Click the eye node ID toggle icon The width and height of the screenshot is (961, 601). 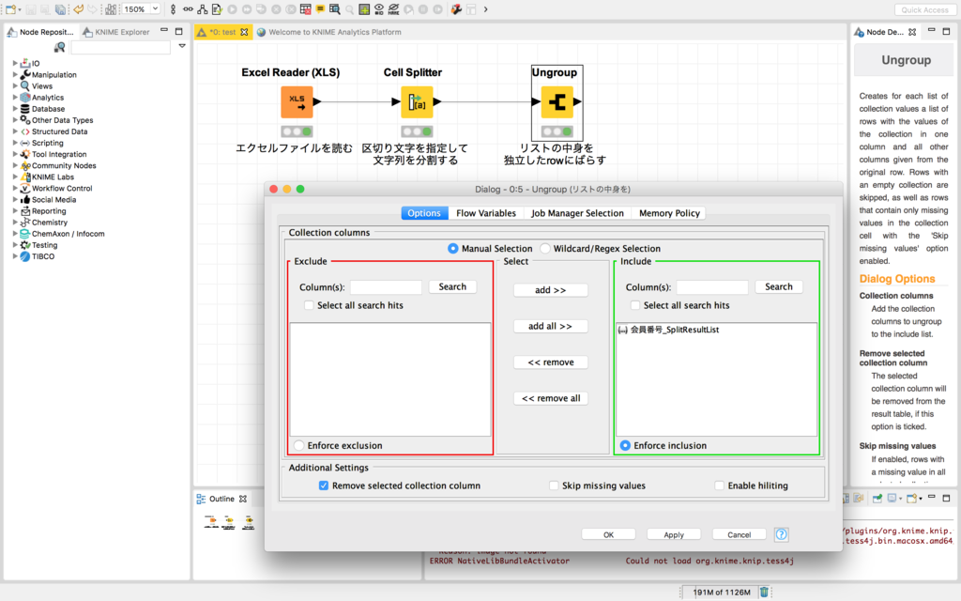(x=379, y=9)
